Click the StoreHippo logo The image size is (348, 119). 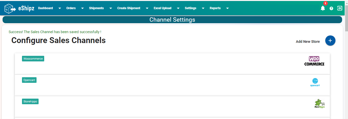[x=319, y=104]
